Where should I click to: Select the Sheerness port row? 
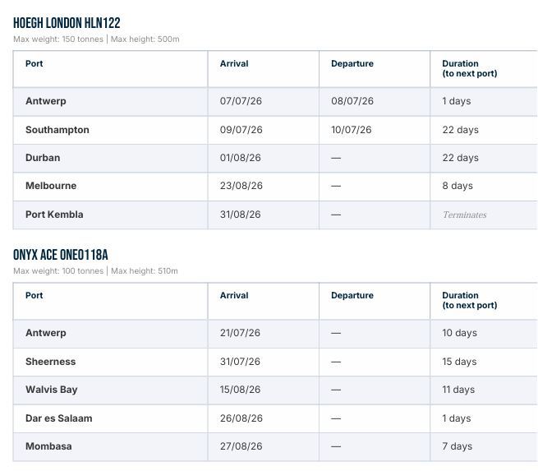(x=275, y=362)
